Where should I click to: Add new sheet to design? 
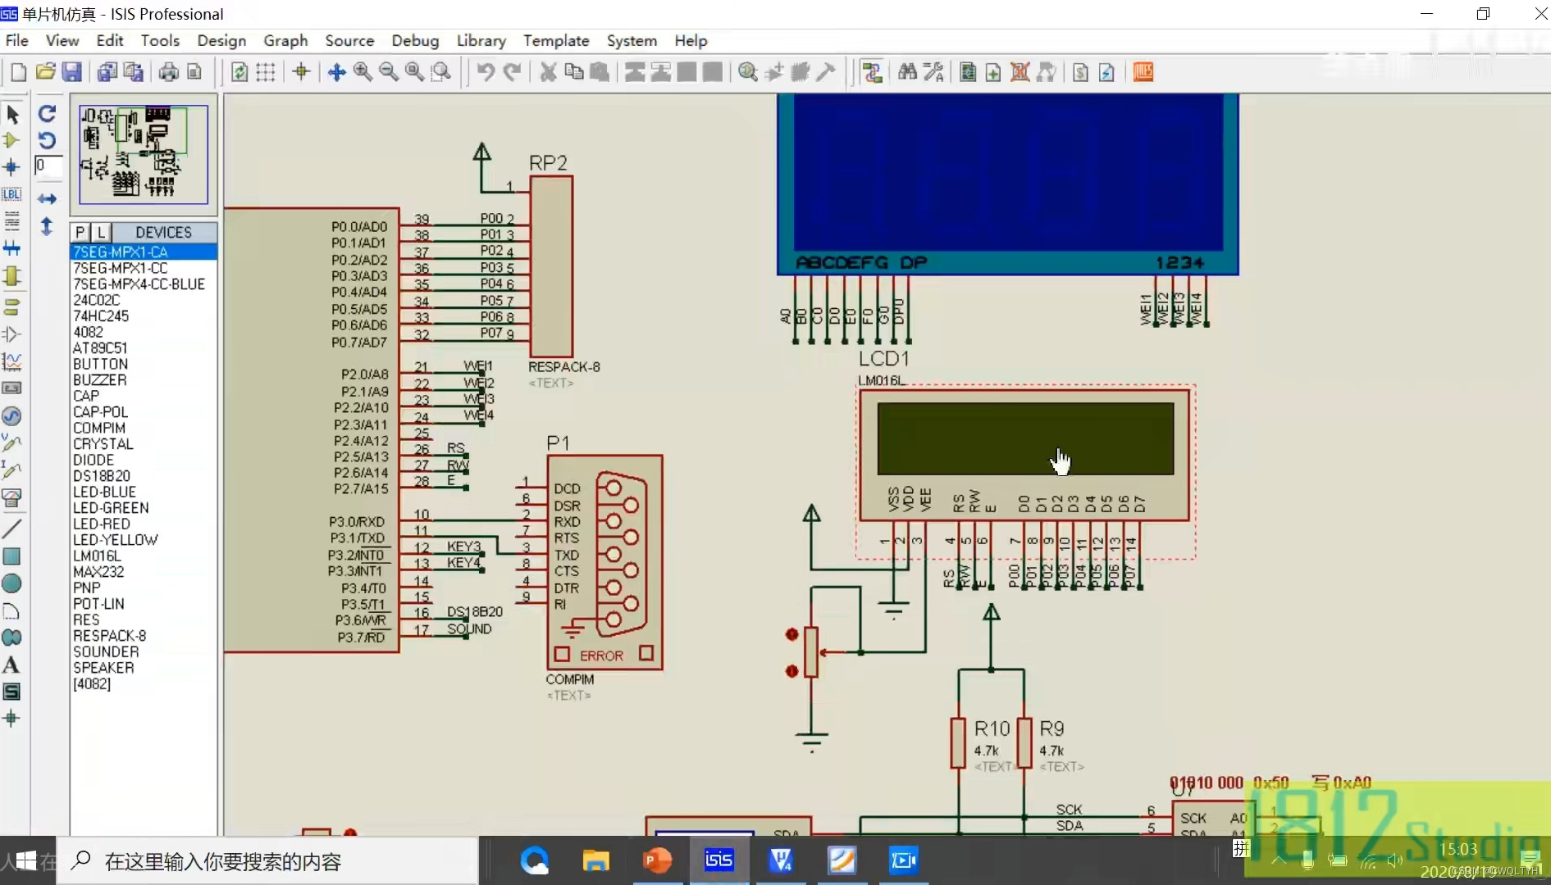coord(993,72)
